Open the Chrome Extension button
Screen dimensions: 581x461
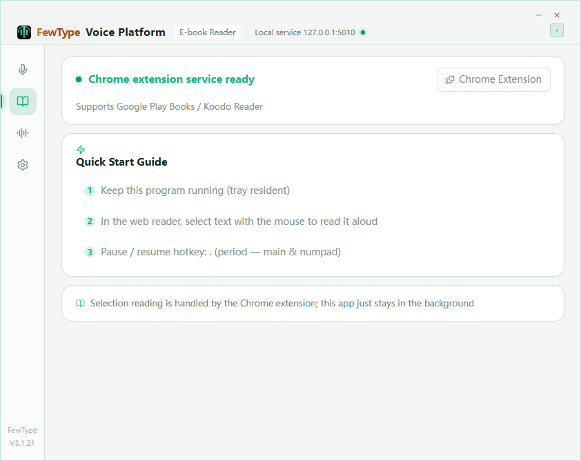click(x=493, y=79)
